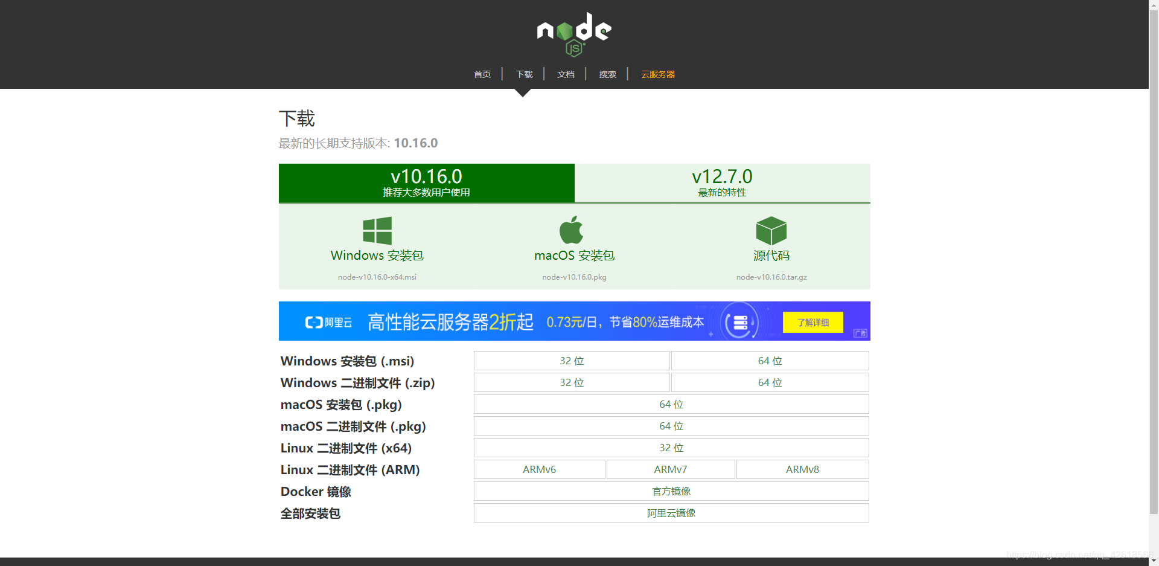Viewport: 1159px width, 566px height.
Task: Click the 下载 page heading
Action: 297,118
